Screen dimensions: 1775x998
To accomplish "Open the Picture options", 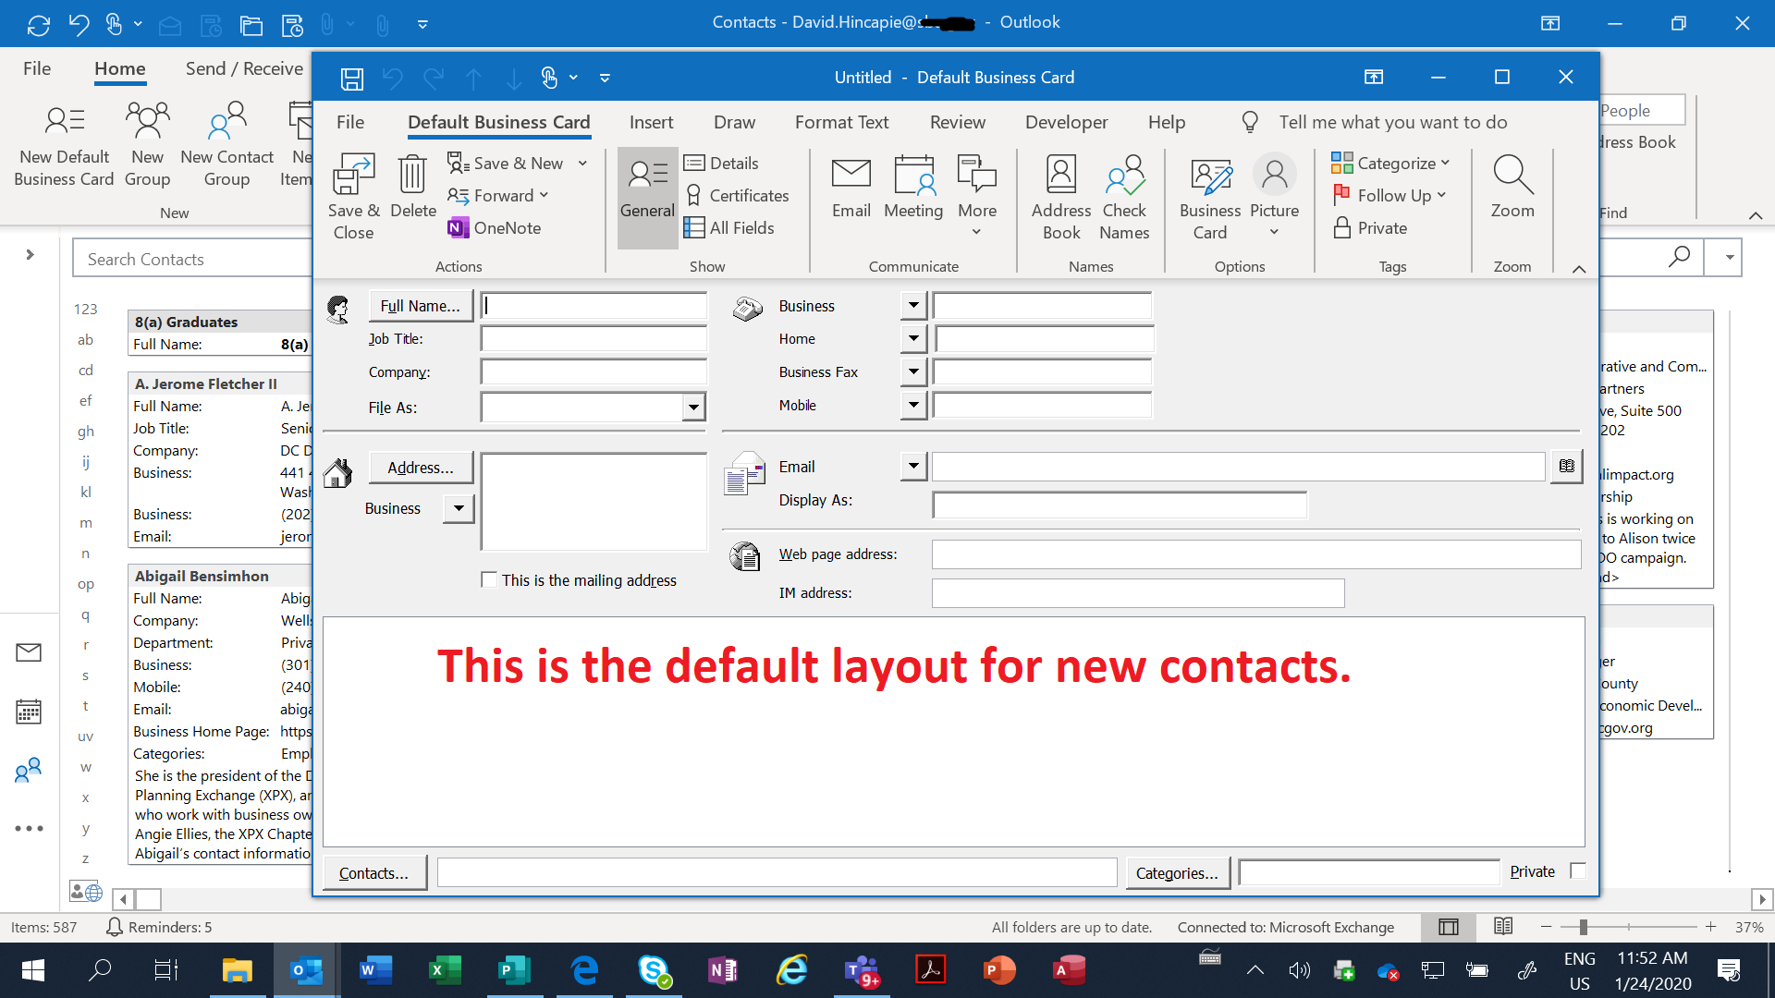I will (x=1274, y=197).
